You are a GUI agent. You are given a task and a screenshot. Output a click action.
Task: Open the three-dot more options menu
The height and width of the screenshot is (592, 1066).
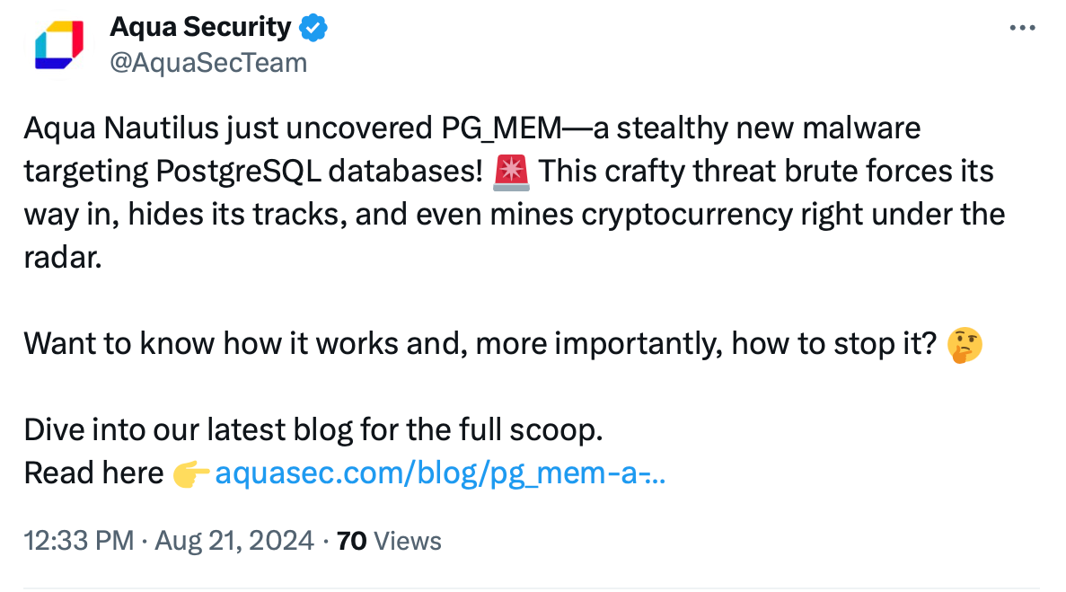(1023, 28)
